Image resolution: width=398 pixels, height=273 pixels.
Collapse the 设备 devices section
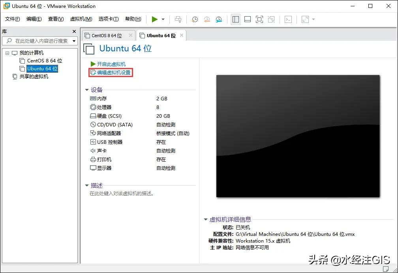click(x=86, y=90)
